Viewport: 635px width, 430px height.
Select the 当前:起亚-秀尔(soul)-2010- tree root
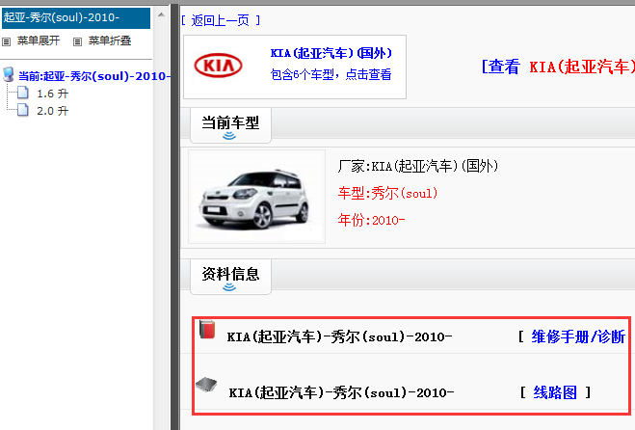94,76
